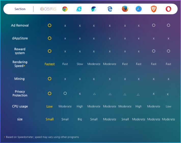
Task: Click "Low" CPU usage under Opera
Action: (169, 106)
